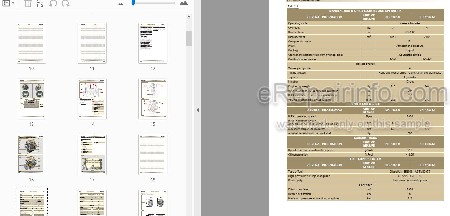Collapse the side panel with the left arrow
This screenshot has height=216, width=450.
[197, 110]
